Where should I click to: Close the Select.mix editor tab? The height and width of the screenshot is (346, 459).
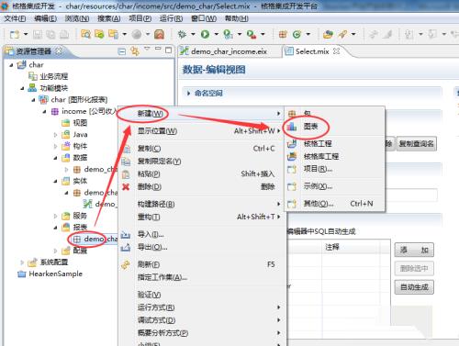[336, 51]
